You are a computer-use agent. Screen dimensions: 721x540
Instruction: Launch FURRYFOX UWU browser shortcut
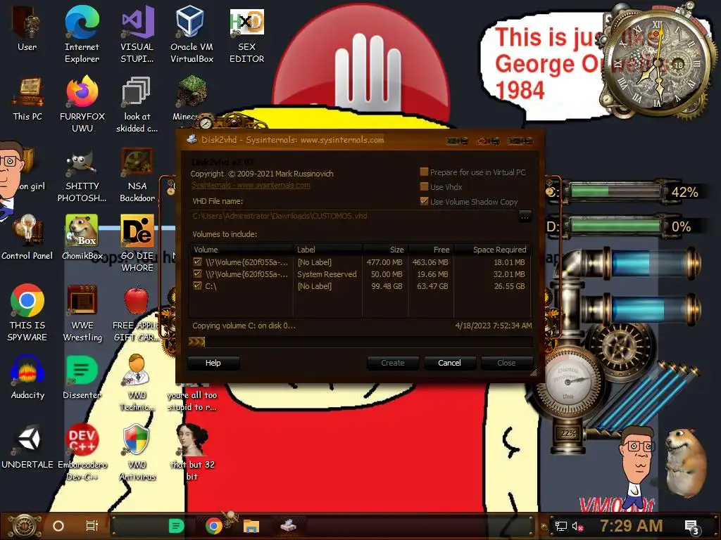[x=82, y=104]
